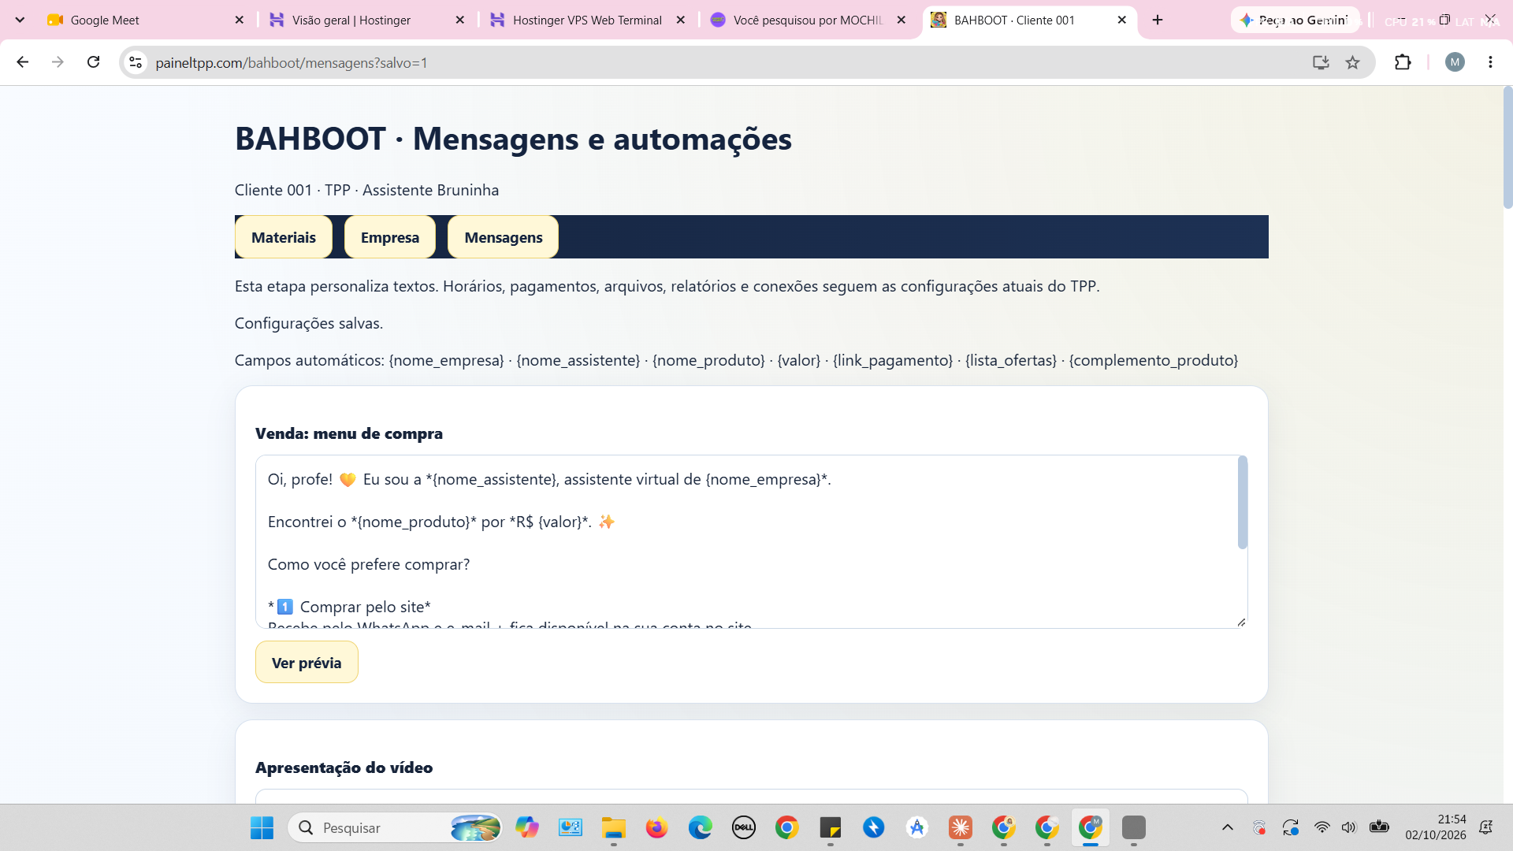The width and height of the screenshot is (1513, 851).
Task: Select the Mensagens tab
Action: (503, 237)
